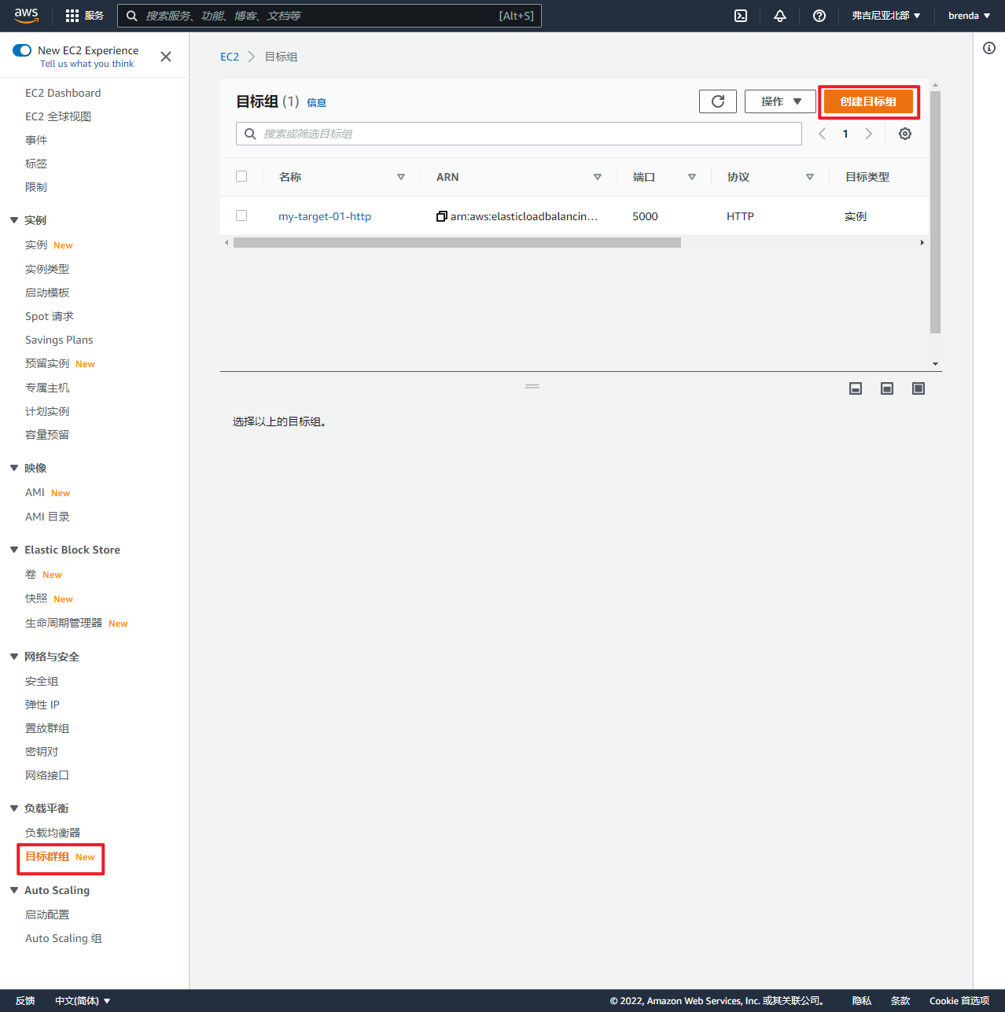Click 创建目标组 button
Image resolution: width=1005 pixels, height=1012 pixels.
point(868,101)
